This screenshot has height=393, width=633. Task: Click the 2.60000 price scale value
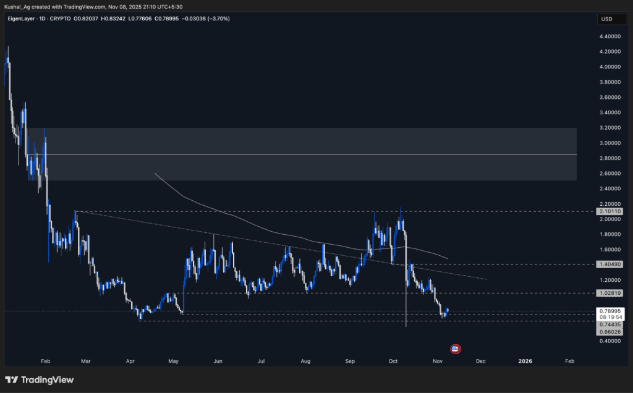610,174
